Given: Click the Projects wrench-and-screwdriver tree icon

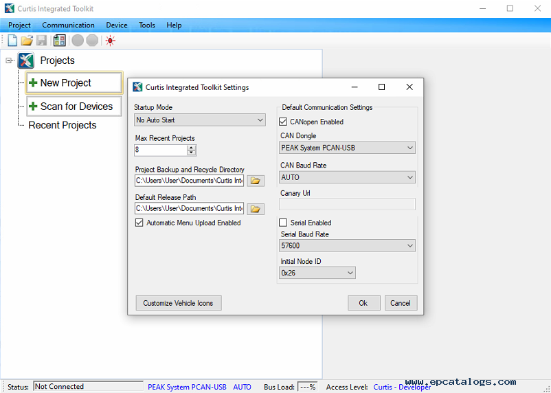Looking at the screenshot, I should (x=25, y=60).
